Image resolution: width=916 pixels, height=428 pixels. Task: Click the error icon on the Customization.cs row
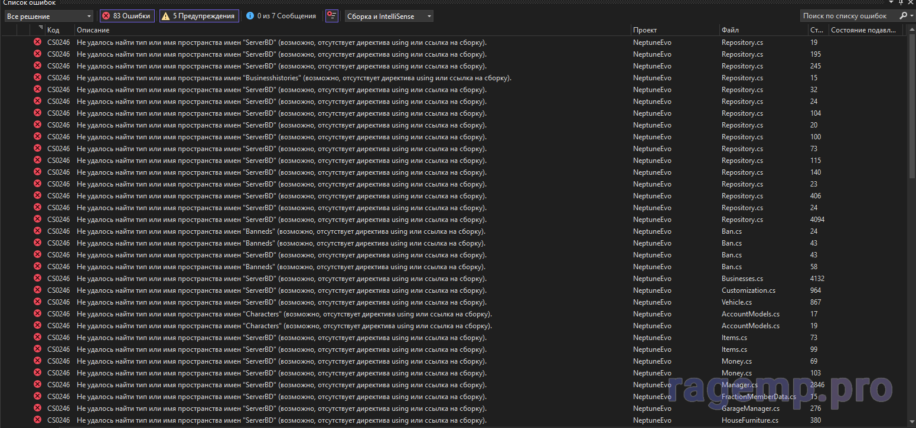point(37,290)
